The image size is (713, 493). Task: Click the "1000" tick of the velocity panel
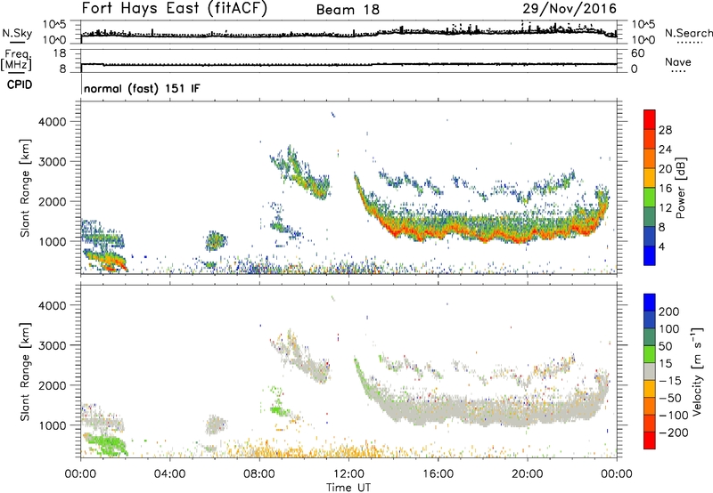click(x=53, y=425)
